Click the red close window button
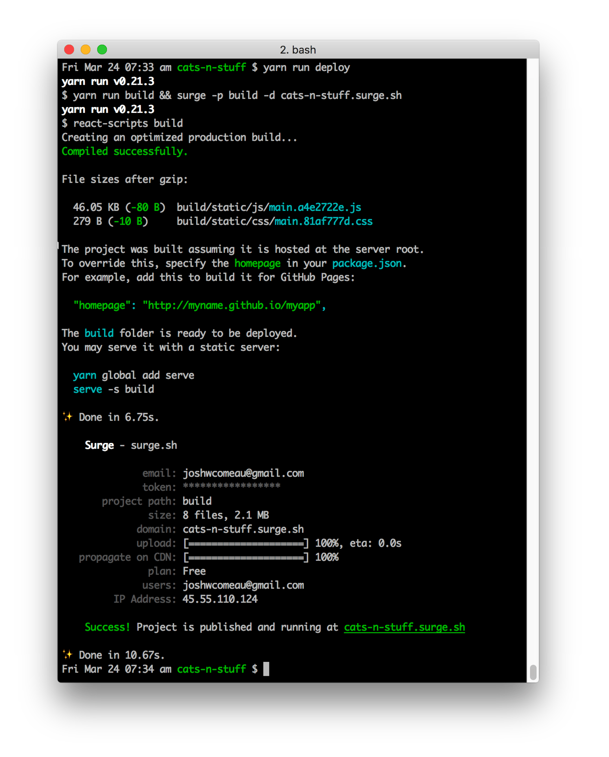The image size is (609, 757). [69, 49]
